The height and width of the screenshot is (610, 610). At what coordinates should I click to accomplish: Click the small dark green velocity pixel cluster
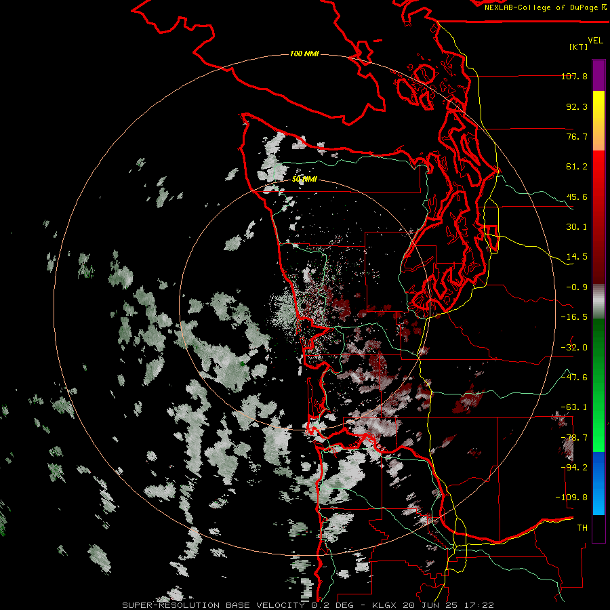coord(243,364)
